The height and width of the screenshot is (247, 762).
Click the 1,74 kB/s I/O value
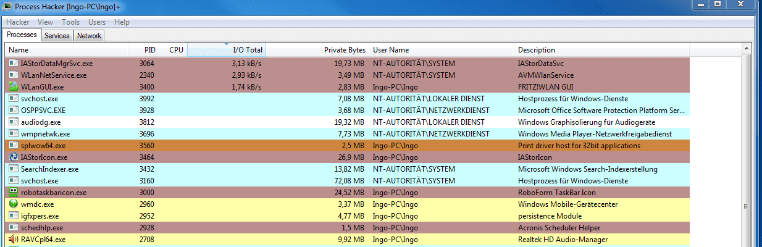click(247, 86)
